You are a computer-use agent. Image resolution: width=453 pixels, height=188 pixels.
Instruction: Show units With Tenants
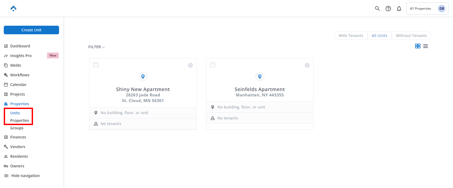pos(351,36)
